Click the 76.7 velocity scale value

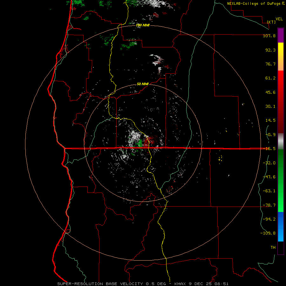tap(270, 64)
